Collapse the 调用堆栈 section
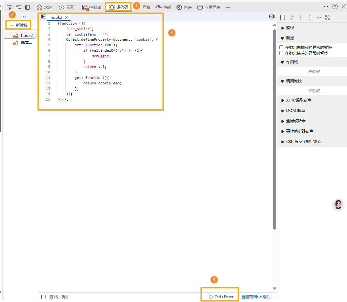This screenshot has width=347, height=302. pyautogui.click(x=312, y=81)
